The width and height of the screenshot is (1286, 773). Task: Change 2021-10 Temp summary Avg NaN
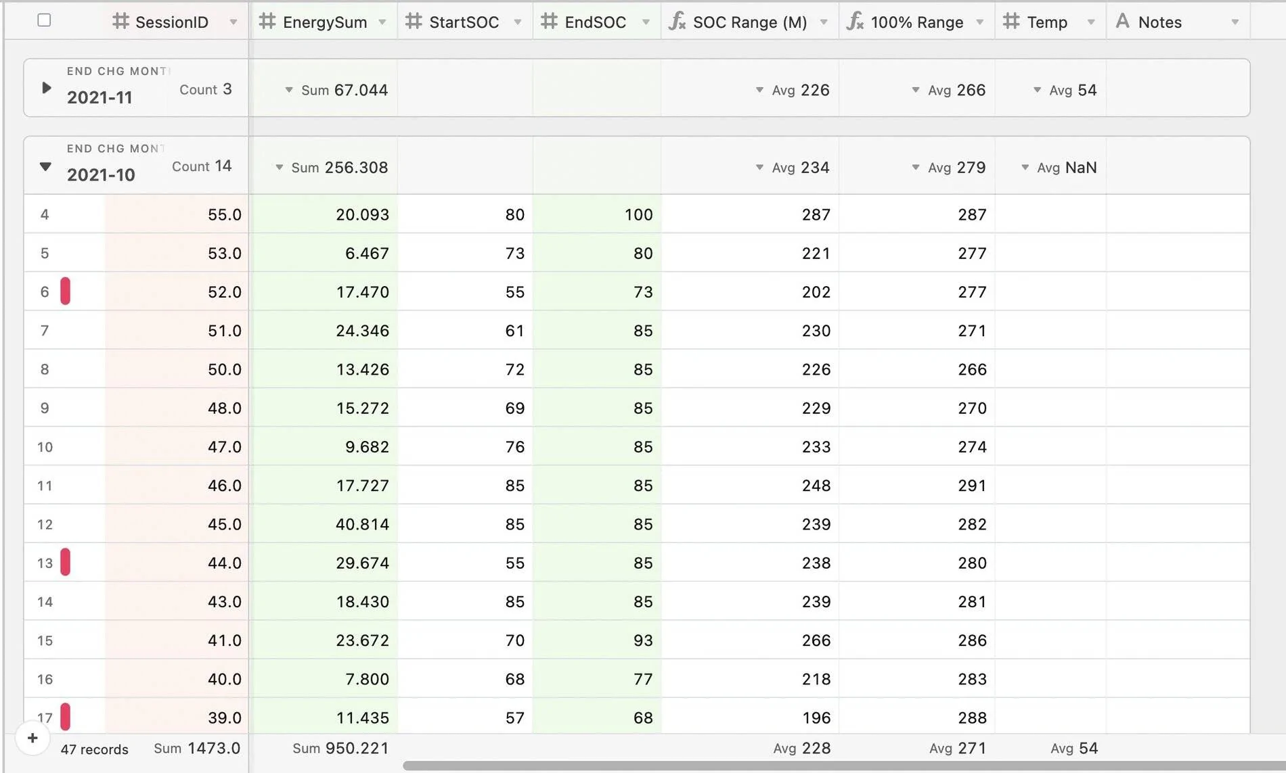(1059, 167)
